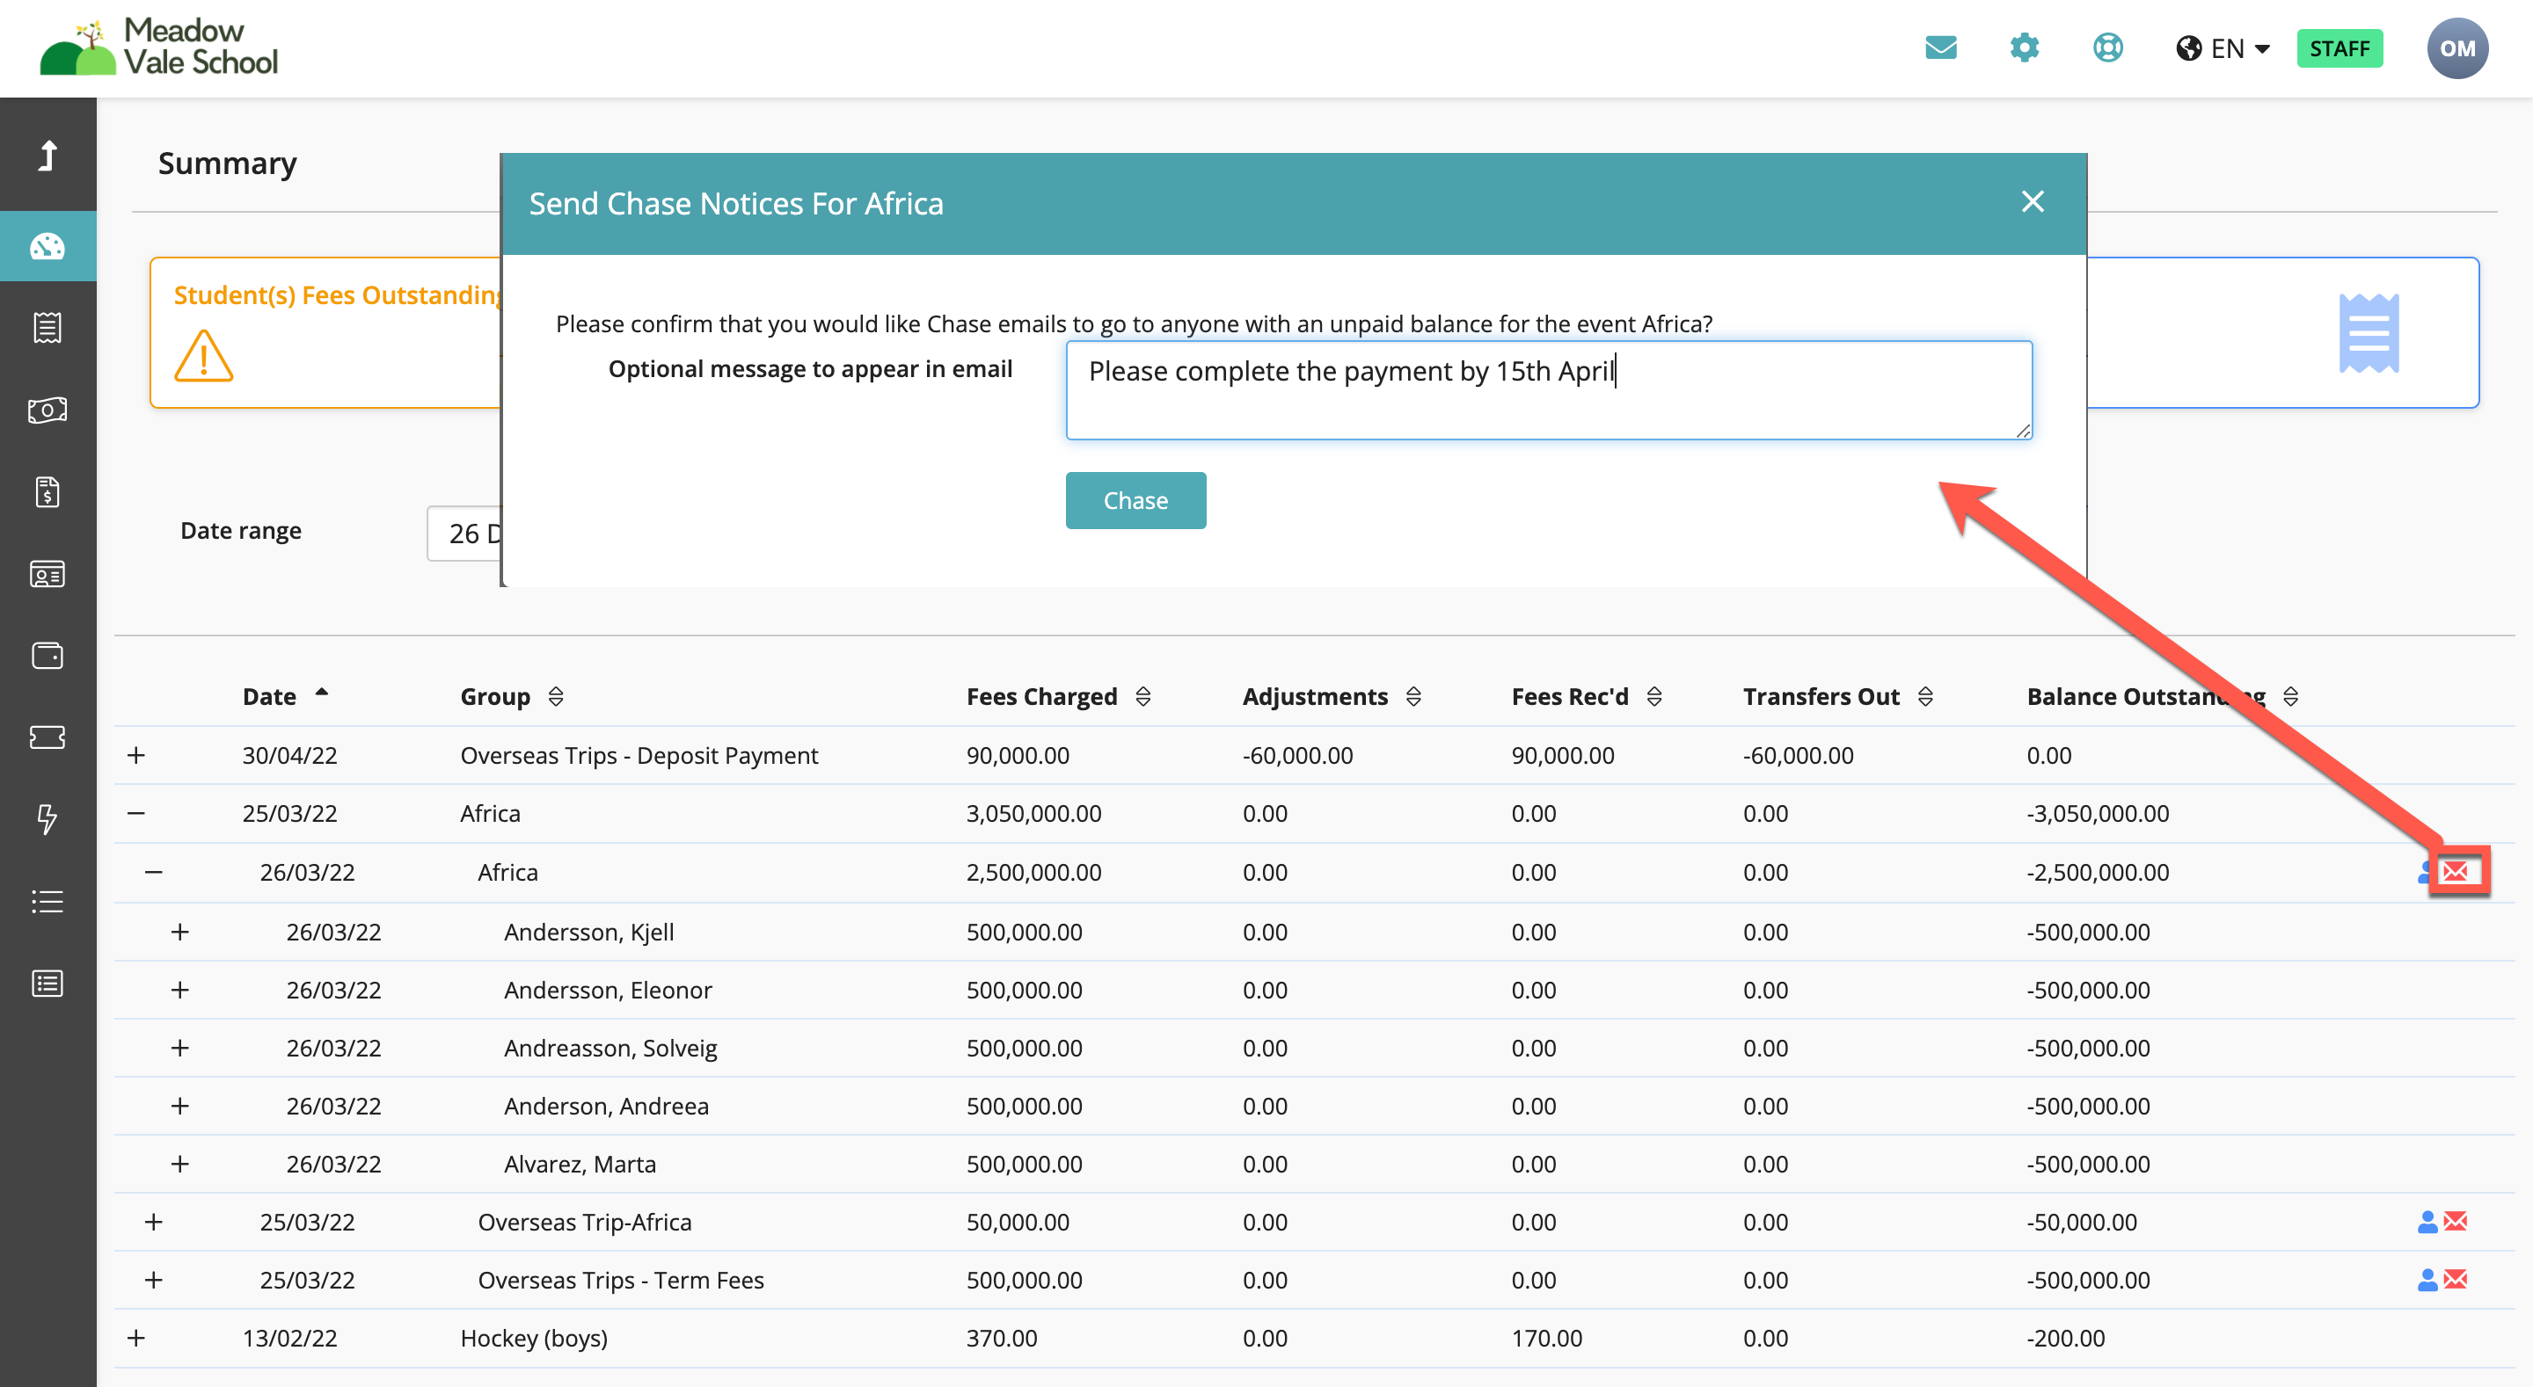The width and height of the screenshot is (2533, 1387).
Task: Click the chase envelope icon for Overseas Trip-Africa
Action: coord(2456,1222)
